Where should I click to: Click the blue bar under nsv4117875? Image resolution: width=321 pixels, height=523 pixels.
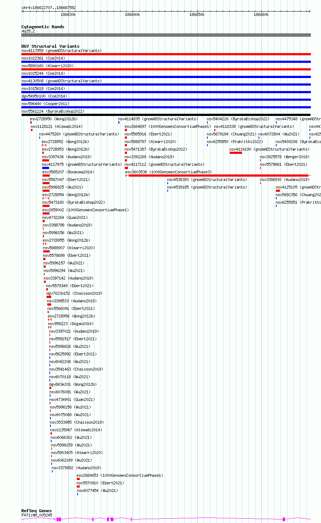tap(45, 168)
